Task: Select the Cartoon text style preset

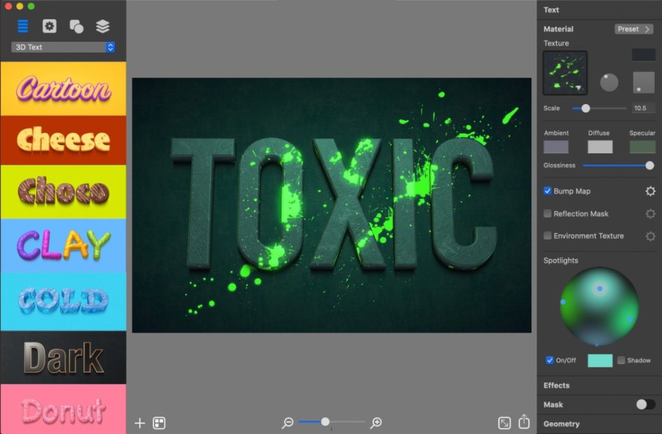Action: coord(63,88)
